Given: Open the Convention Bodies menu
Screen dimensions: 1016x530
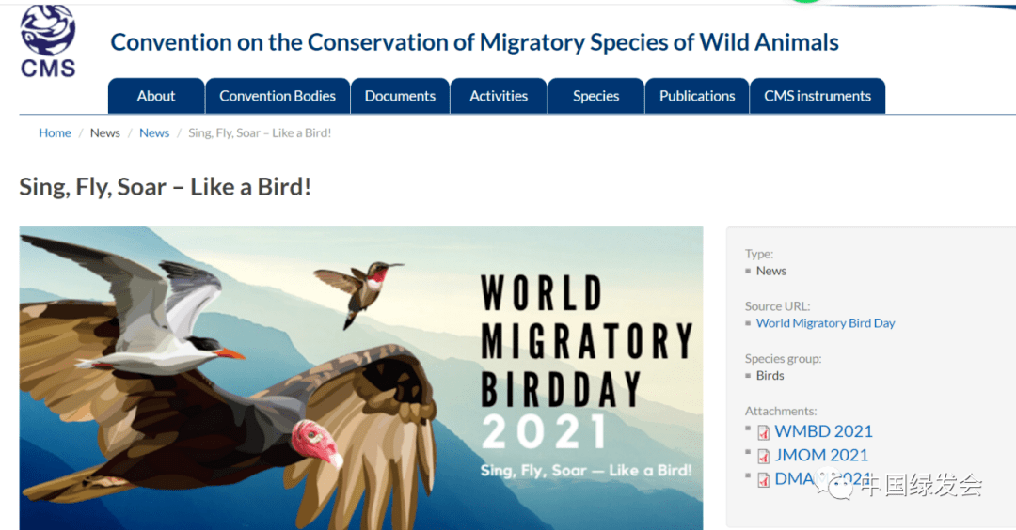Looking at the screenshot, I should click(278, 96).
